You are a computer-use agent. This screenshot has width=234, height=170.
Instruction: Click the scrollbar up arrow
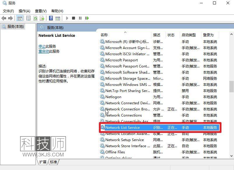pyautogui.click(x=231, y=34)
